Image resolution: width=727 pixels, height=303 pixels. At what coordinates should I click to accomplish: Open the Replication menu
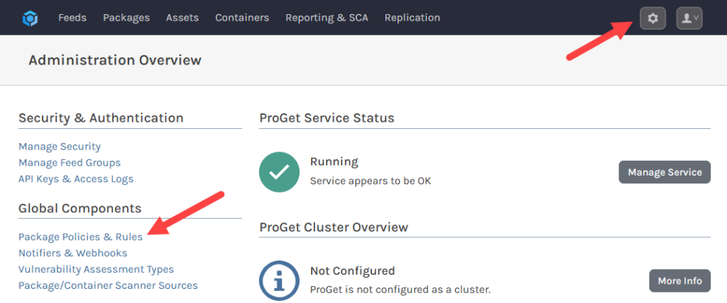coord(412,18)
